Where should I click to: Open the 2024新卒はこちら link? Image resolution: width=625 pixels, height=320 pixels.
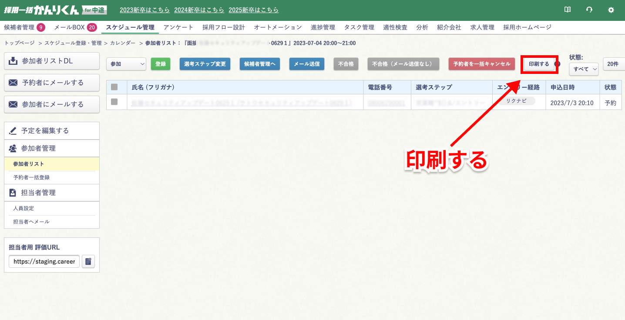199,10
